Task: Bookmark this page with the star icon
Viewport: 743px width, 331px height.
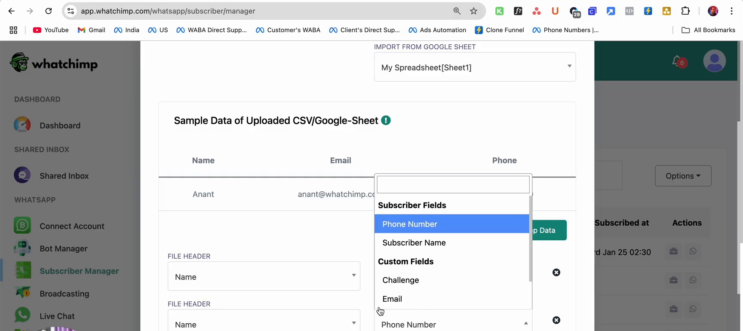Action: point(474,11)
